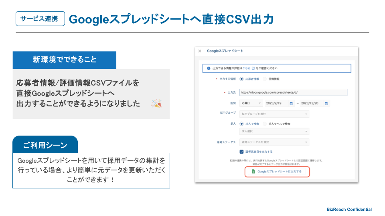Click the external-link icon beside こちら
Image resolution: width=385 pixels, height=216 pixels.
click(253, 68)
